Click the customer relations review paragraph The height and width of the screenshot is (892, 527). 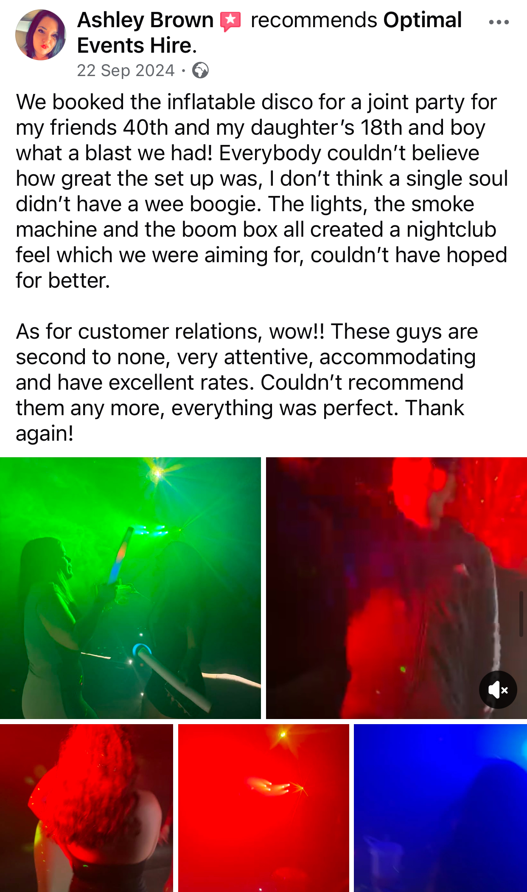[x=247, y=382]
